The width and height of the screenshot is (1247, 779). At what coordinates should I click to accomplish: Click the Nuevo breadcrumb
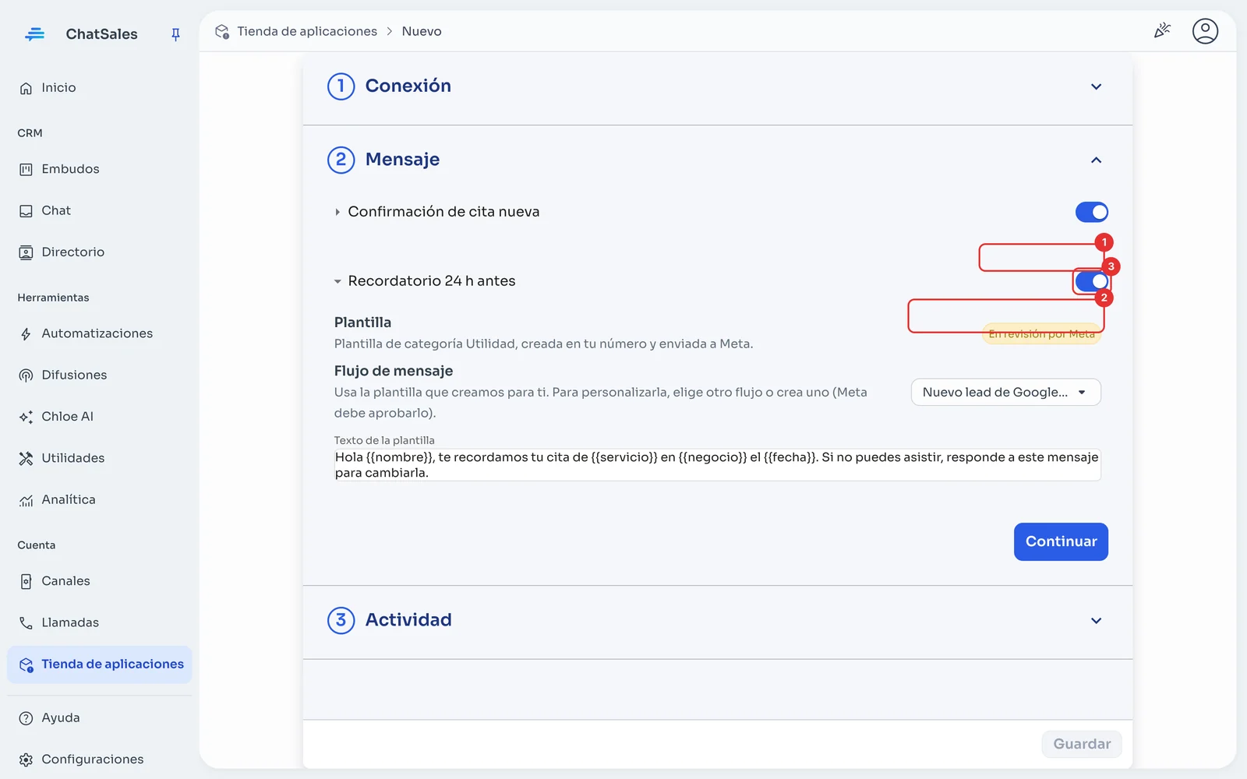tap(422, 31)
